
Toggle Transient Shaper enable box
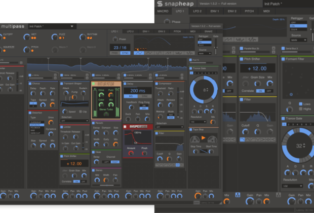(x=61, y=84)
